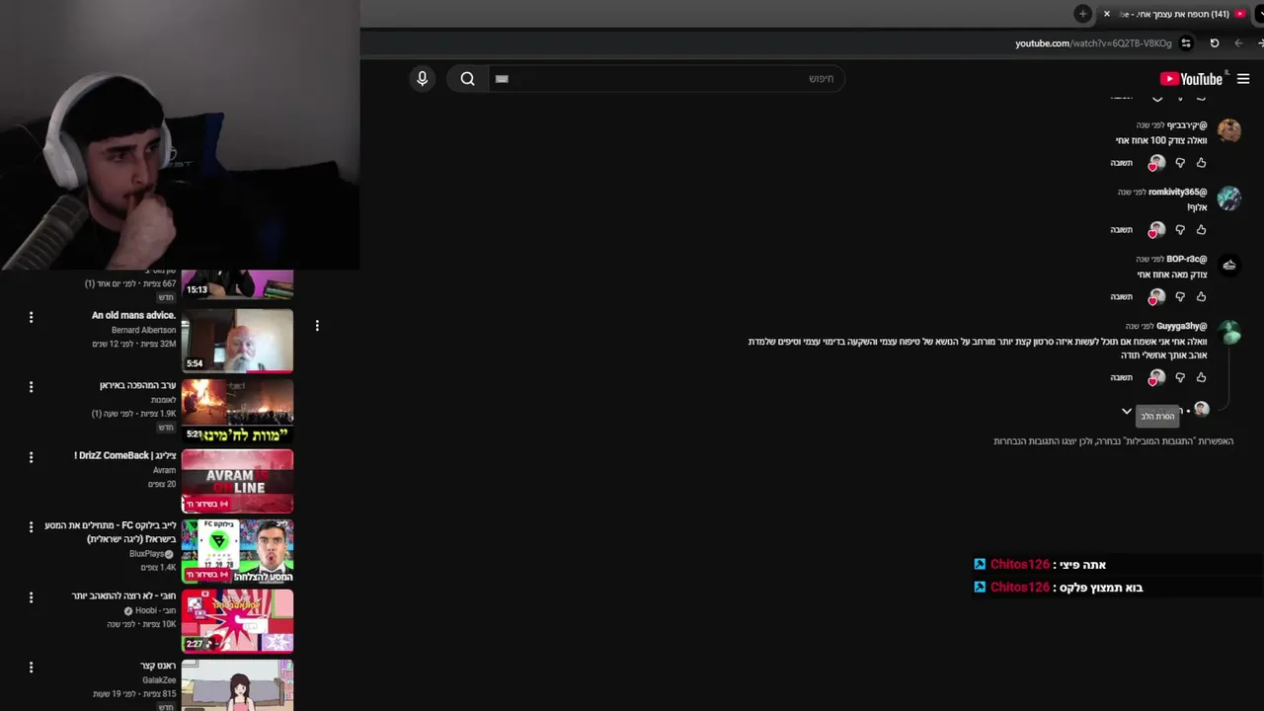Open options for 'ראנט קצר' video
Image resolution: width=1264 pixels, height=711 pixels.
[x=31, y=668]
